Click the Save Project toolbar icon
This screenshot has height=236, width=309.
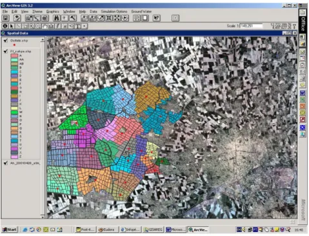coord(5,18)
